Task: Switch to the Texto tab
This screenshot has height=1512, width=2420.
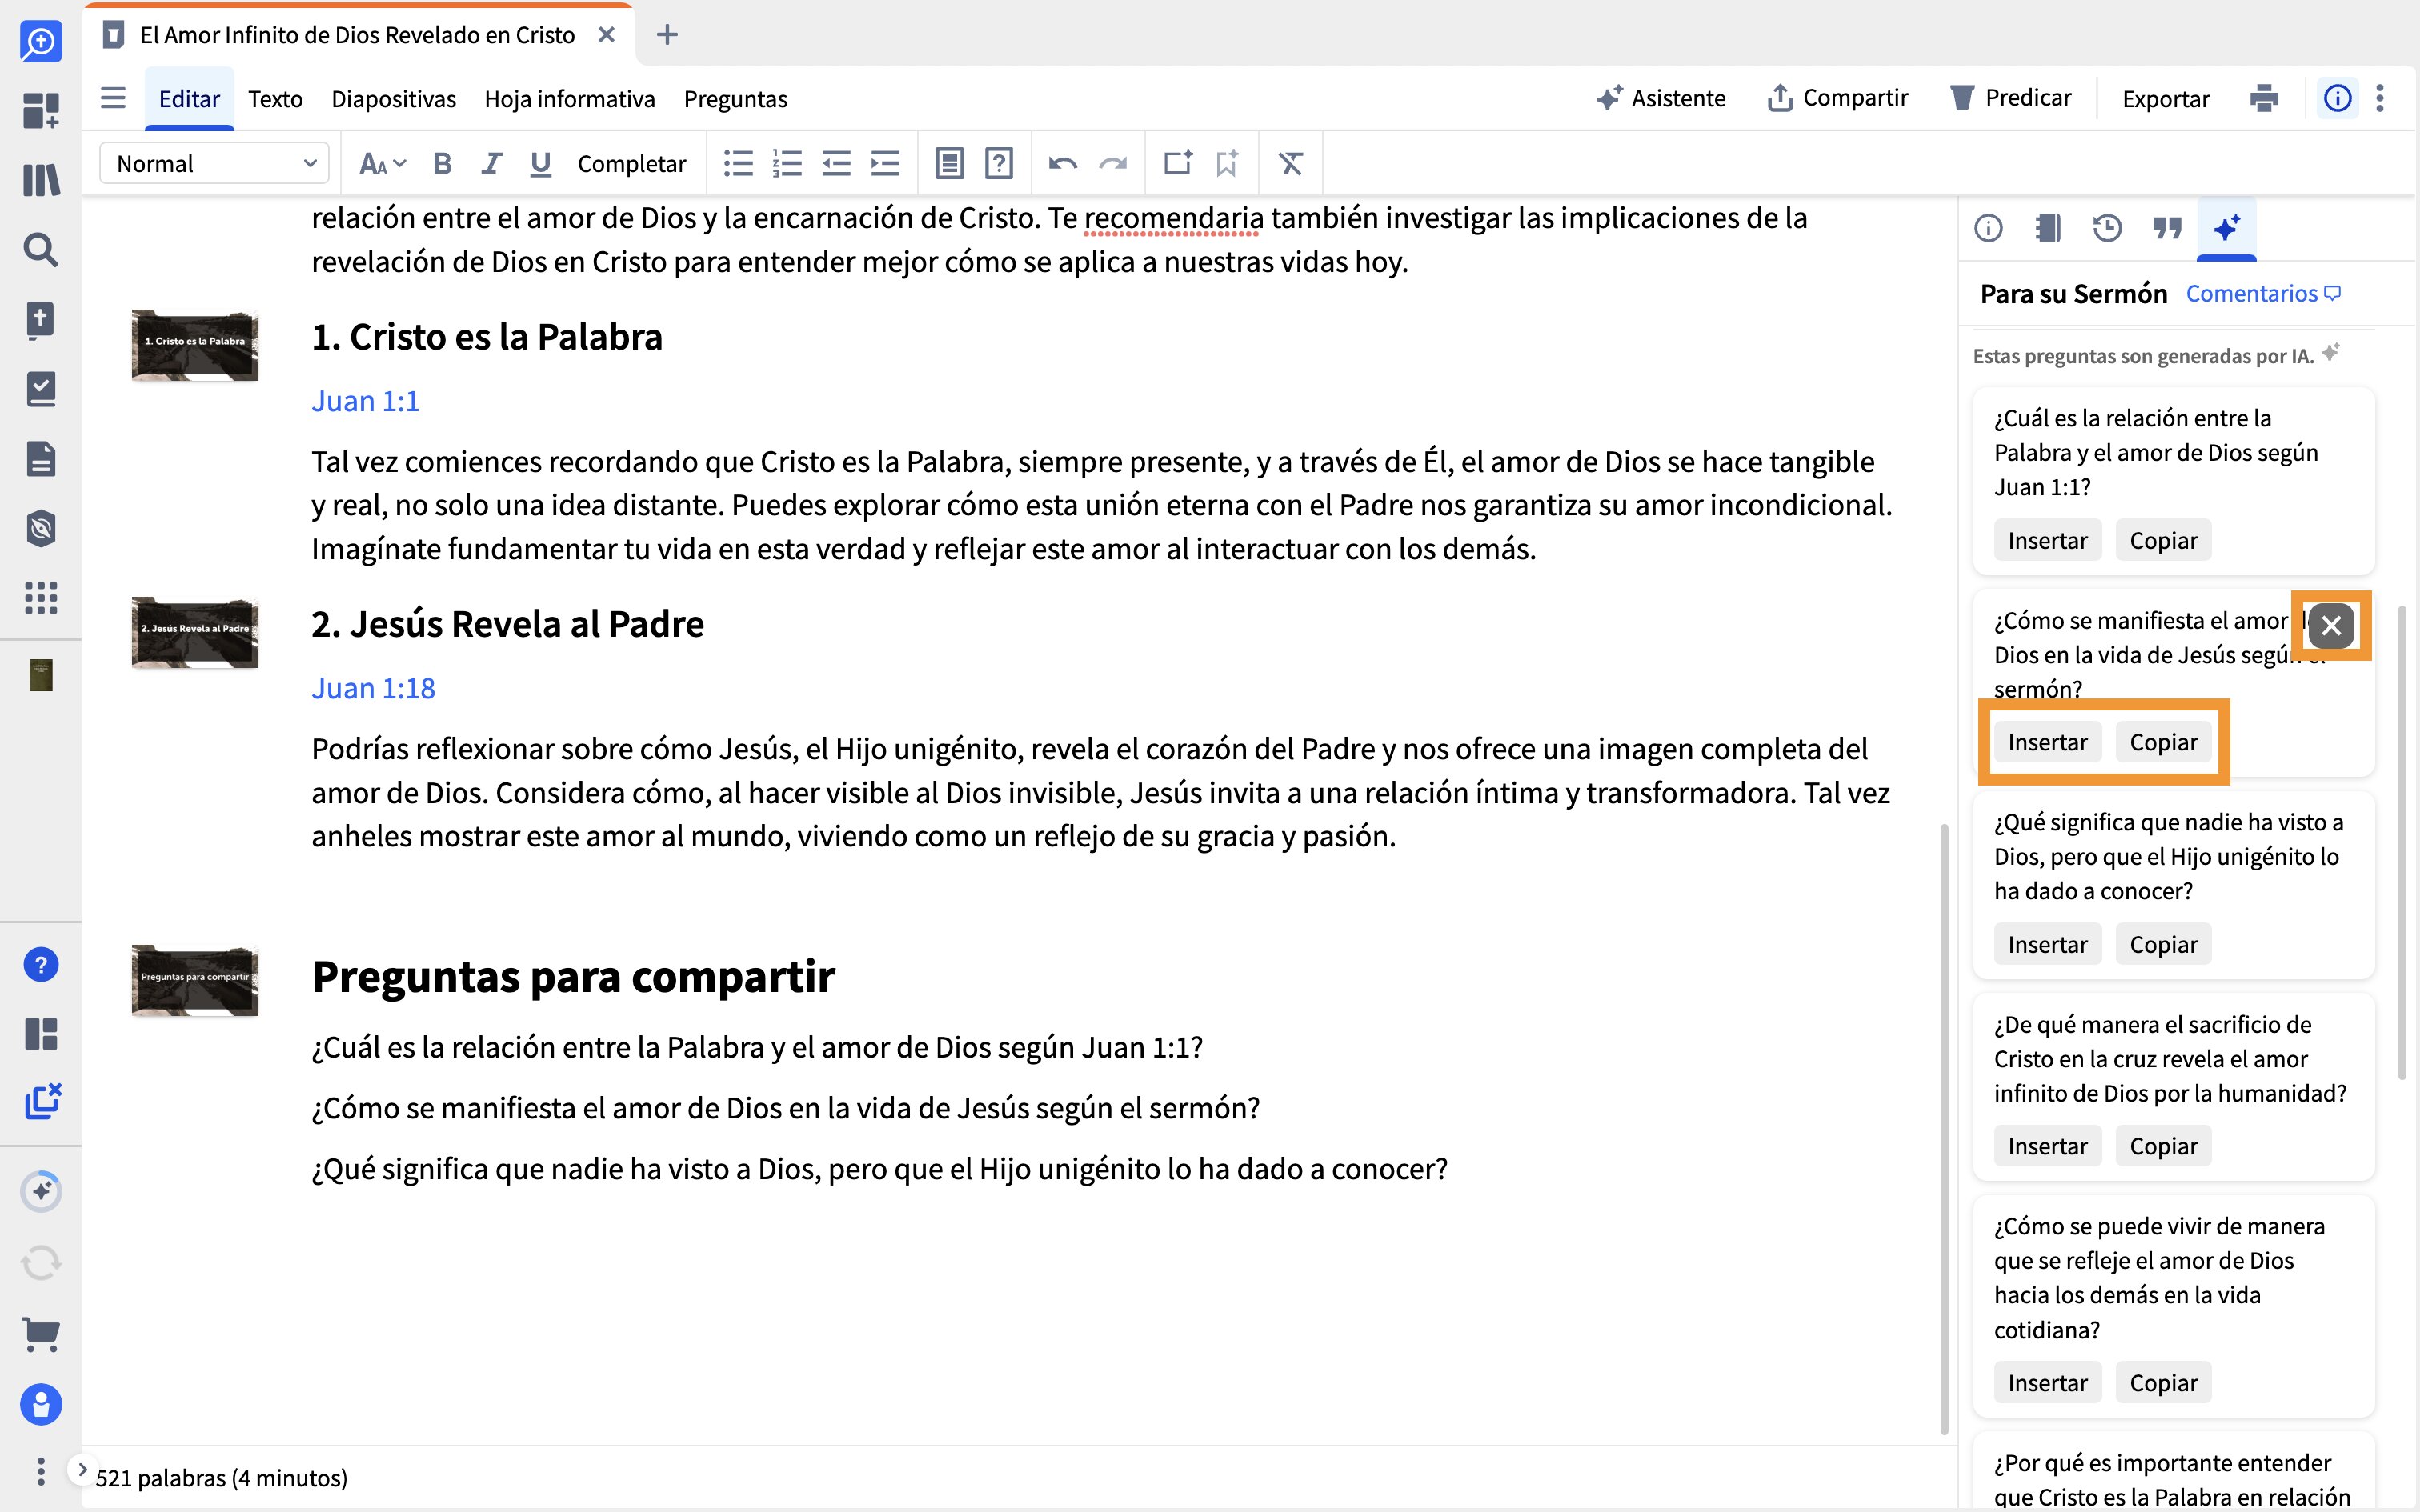Action: (x=275, y=99)
